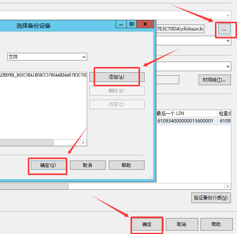Click the 删除(R) button
This screenshot has height=234, width=237.
point(116,91)
